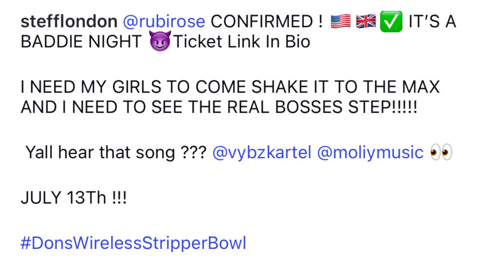Open the @rubirose mention
492x259 pixels.
point(164,22)
